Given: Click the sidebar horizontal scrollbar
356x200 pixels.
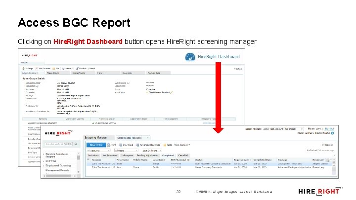Looking at the screenshot, I should [x=60, y=176].
